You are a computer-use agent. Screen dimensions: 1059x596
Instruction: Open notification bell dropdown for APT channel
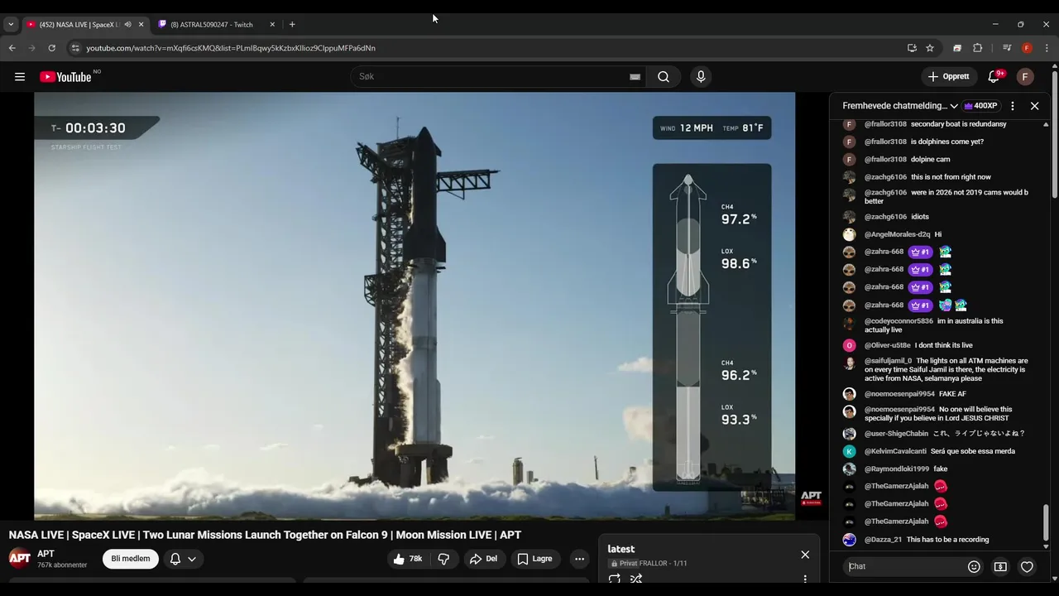[x=183, y=559]
